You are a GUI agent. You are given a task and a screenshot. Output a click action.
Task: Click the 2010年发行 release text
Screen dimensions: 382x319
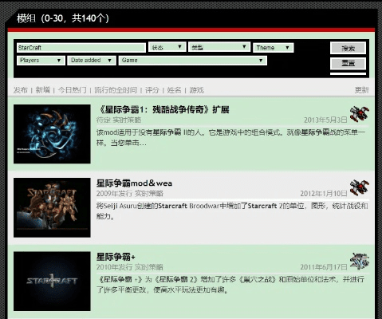pyautogui.click(x=114, y=267)
